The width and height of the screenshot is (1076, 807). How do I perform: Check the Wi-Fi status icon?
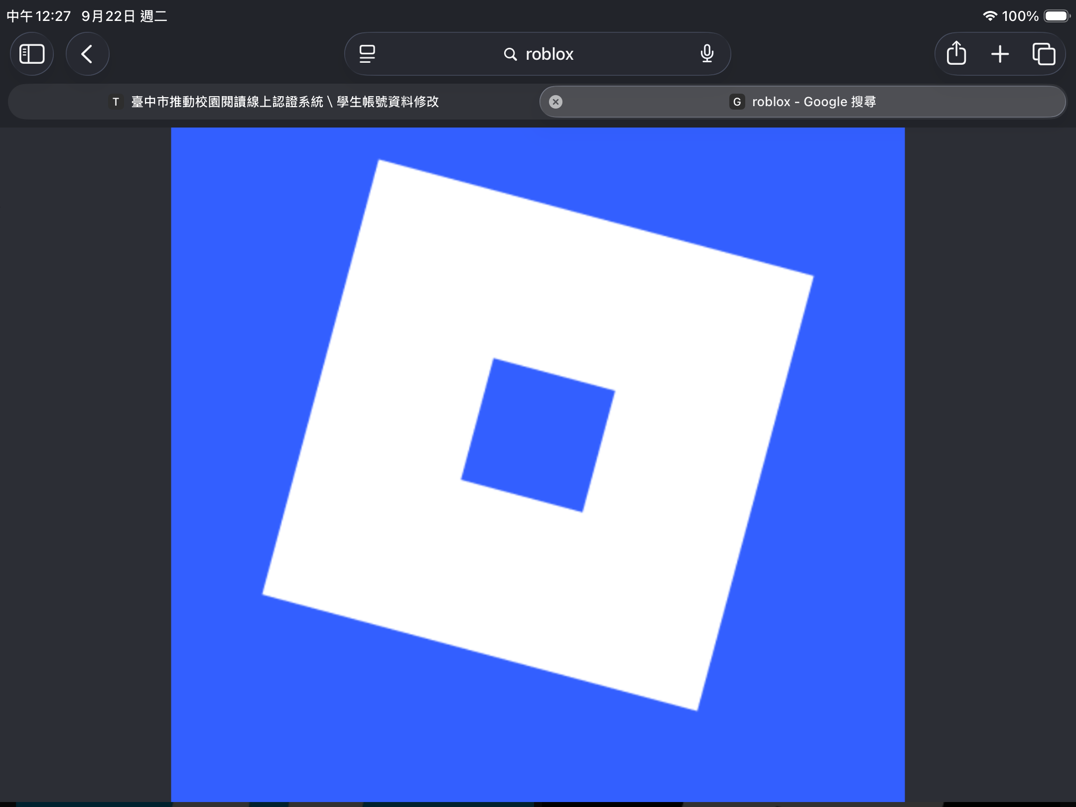[x=989, y=16]
